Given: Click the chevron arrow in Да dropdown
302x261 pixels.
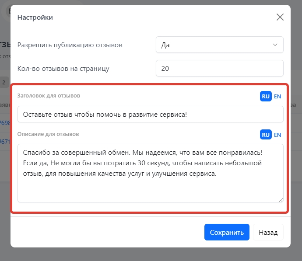Looking at the screenshot, I should pyautogui.click(x=275, y=45).
